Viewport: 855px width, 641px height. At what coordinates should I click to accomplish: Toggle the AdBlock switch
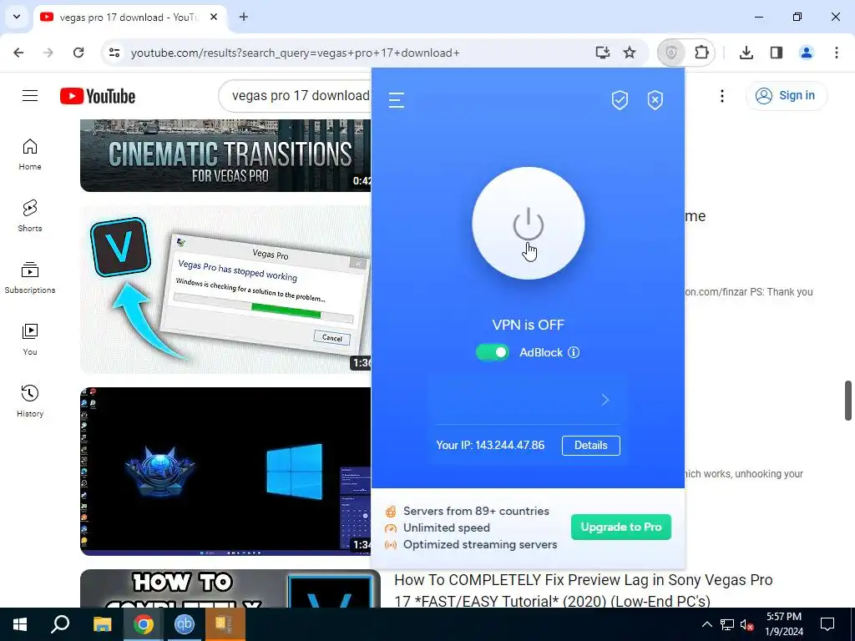pyautogui.click(x=493, y=352)
